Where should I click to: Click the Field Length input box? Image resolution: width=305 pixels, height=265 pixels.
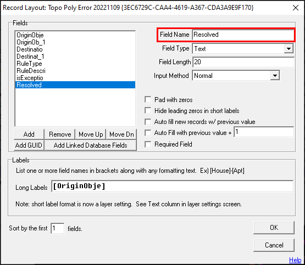243,62
